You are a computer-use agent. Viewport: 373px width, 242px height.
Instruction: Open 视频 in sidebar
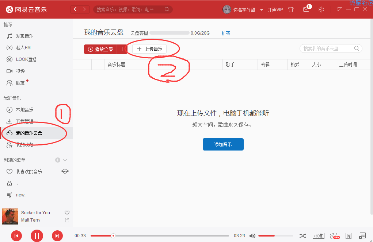pyautogui.click(x=37, y=71)
